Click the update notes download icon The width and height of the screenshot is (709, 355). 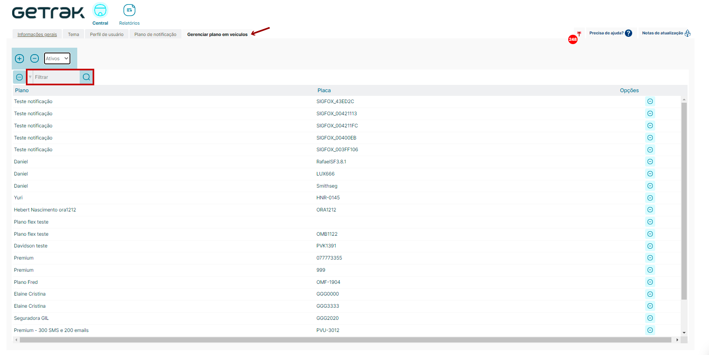point(688,33)
